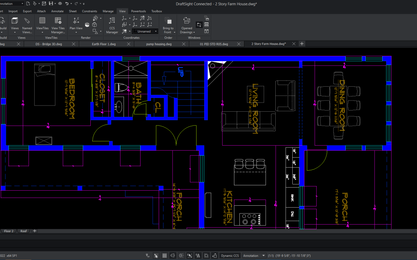The width and height of the screenshot is (417, 260).
Task: Close the 01 PID STD R05.dwg tab
Action: [x=239, y=44]
